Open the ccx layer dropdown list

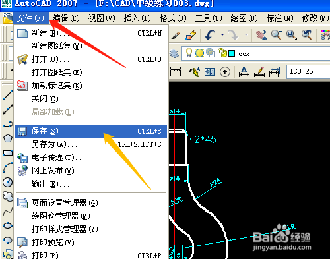(x=255, y=53)
